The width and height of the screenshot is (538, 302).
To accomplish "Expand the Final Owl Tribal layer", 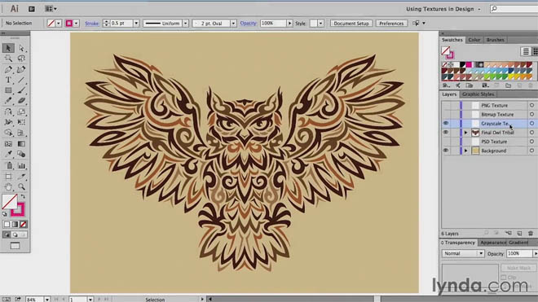I will pos(465,133).
